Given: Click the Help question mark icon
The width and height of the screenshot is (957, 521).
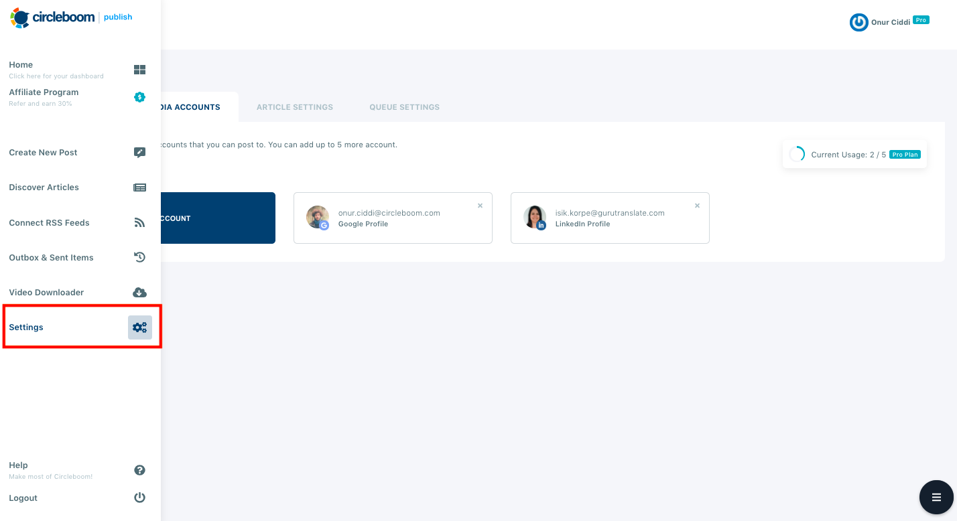Looking at the screenshot, I should 139,470.
